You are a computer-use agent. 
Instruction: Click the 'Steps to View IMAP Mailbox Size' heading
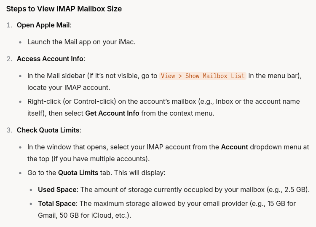point(64,9)
